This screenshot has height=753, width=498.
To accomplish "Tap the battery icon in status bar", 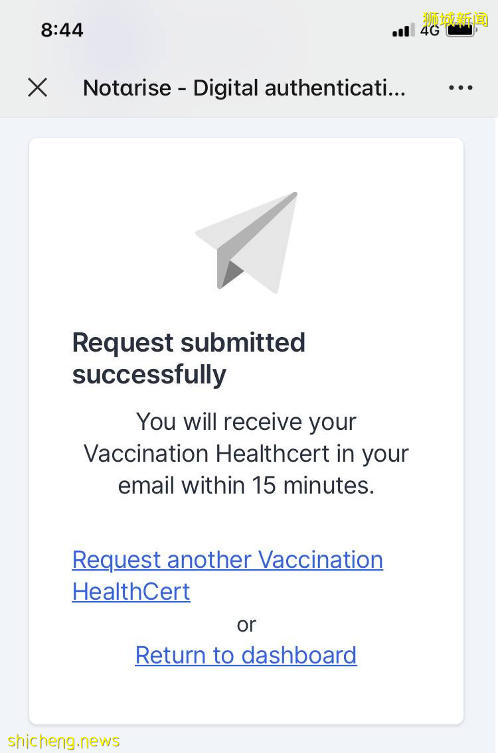I will [x=461, y=30].
